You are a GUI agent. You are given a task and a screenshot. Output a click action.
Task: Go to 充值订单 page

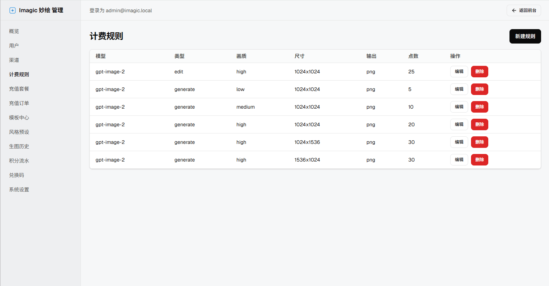[x=19, y=103]
